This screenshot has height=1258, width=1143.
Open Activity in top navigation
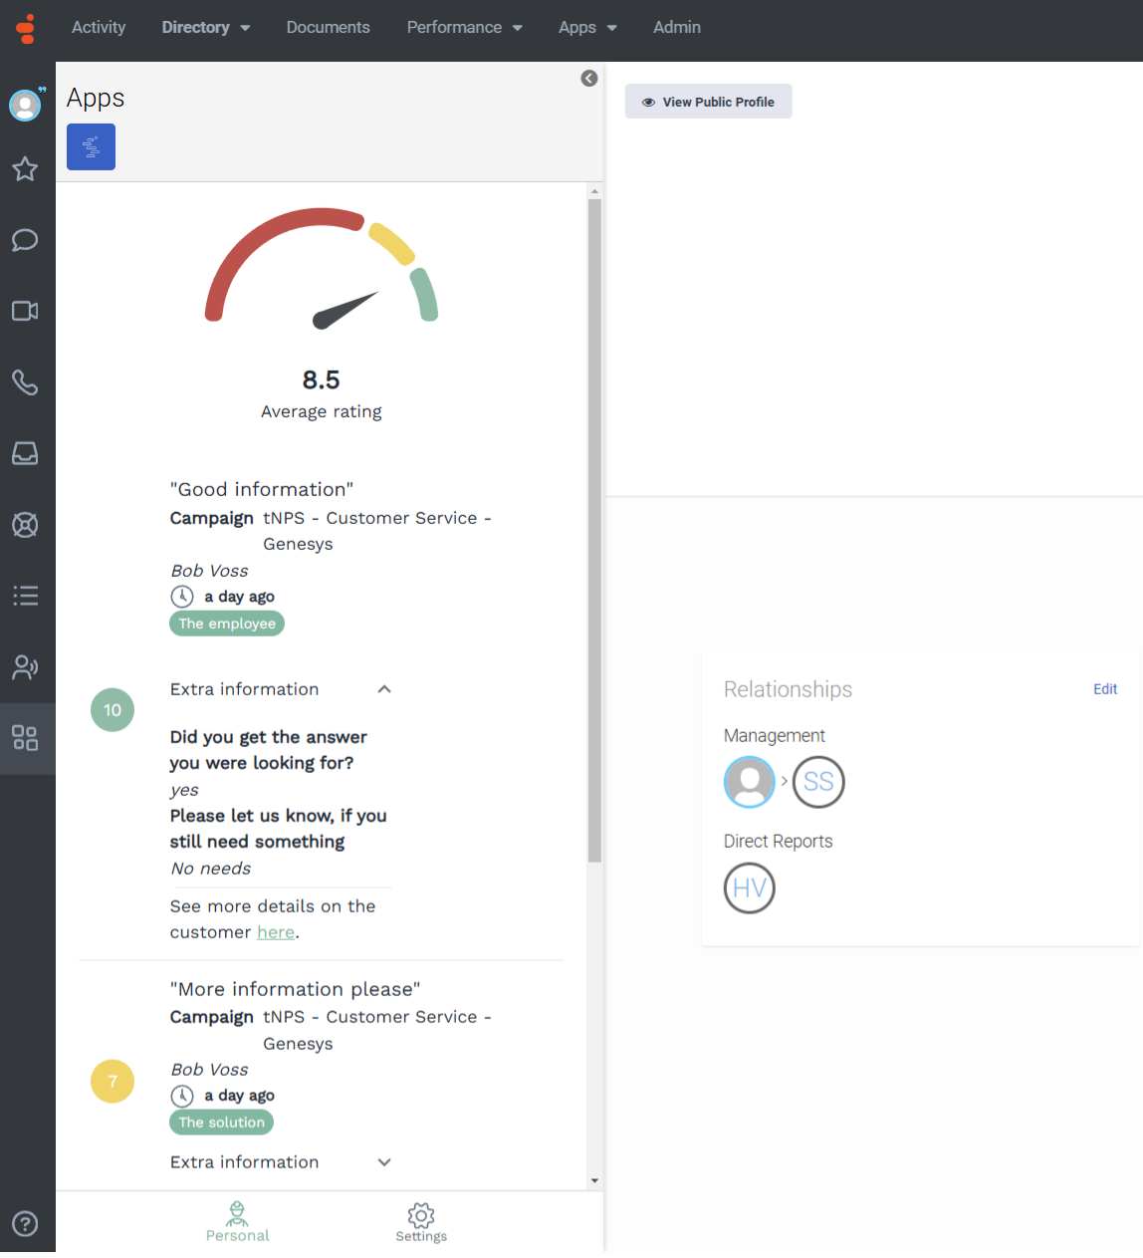[x=99, y=28]
